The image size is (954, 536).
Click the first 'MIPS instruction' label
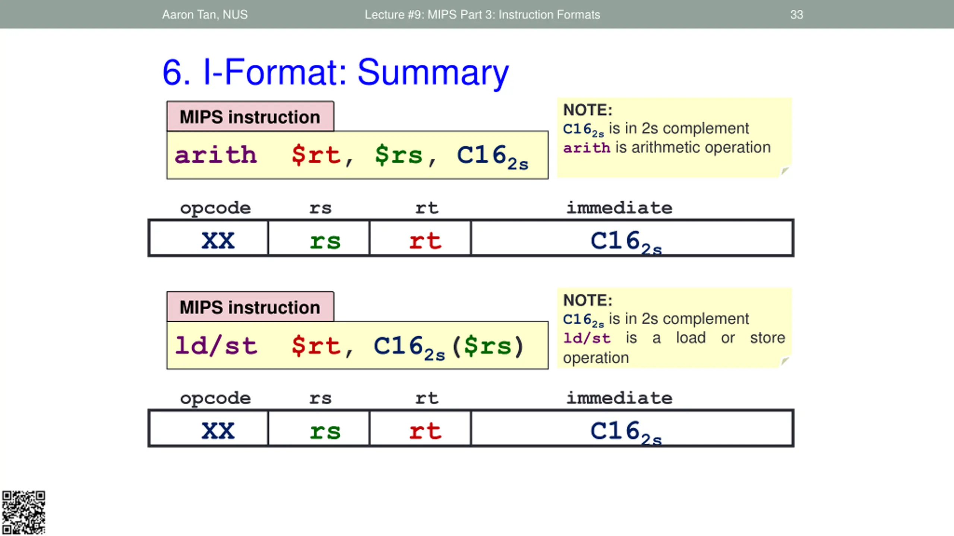pos(250,117)
